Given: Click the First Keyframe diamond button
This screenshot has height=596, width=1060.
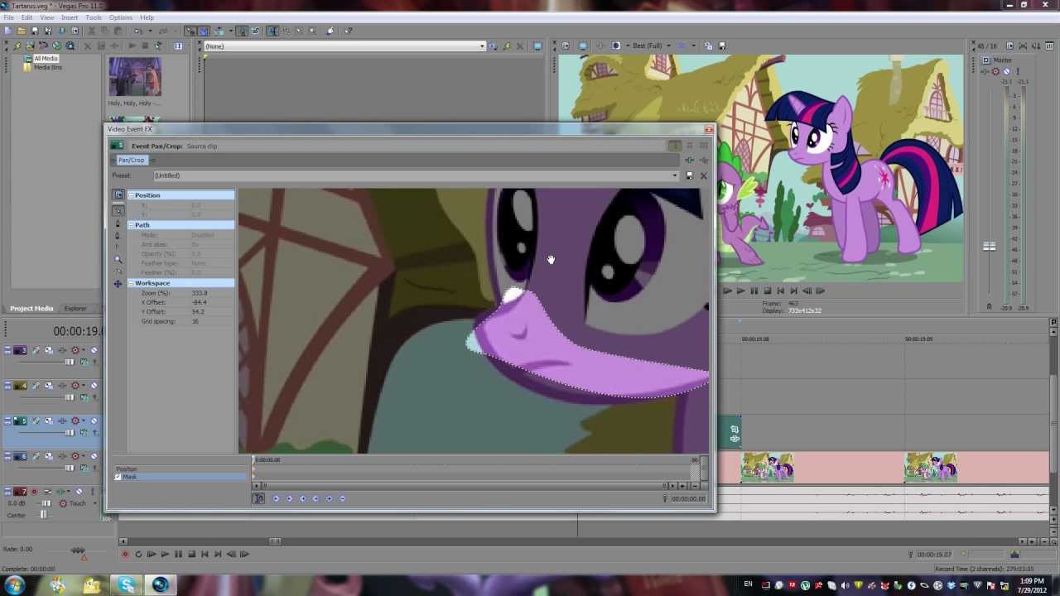Looking at the screenshot, I should pos(276,498).
